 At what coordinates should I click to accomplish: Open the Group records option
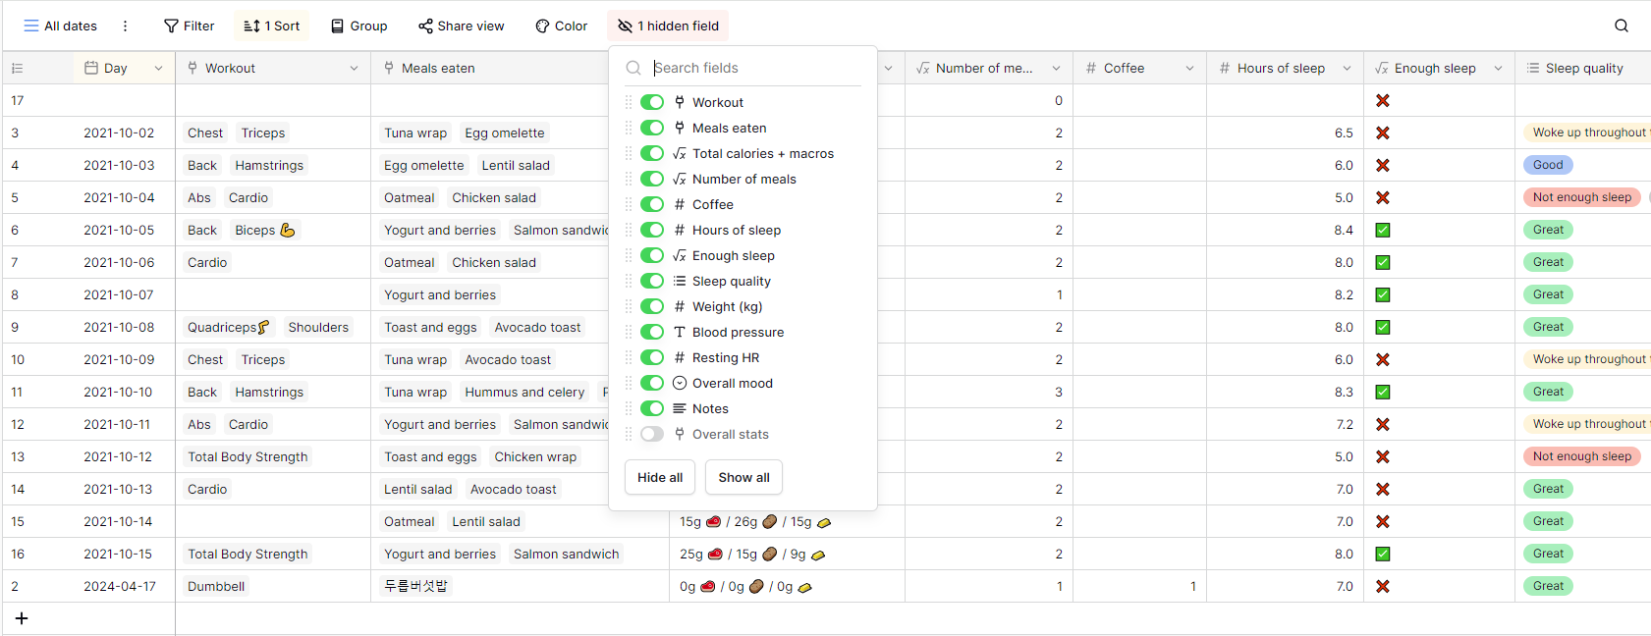(358, 26)
